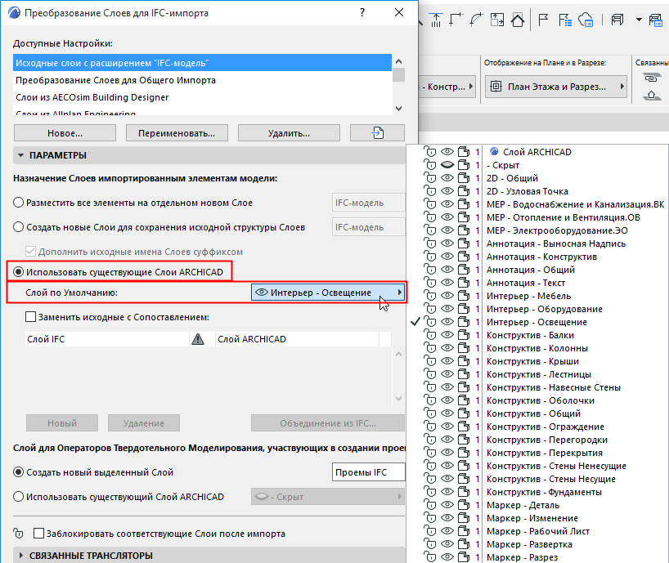Choose Конструктив - Перекрытия from layer menu
The image size is (669, 563).
click(x=545, y=453)
